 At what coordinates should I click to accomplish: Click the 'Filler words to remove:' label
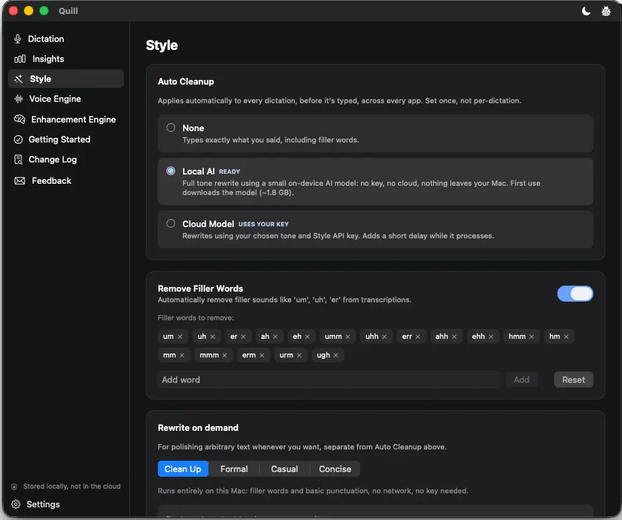pos(196,318)
